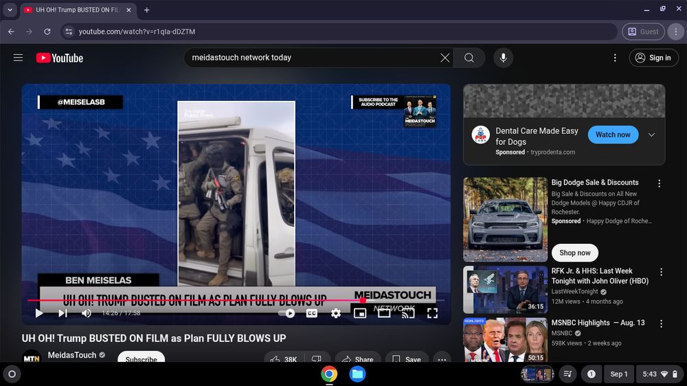
Task: Click Shop now on Dodge ad
Action: 574,253
